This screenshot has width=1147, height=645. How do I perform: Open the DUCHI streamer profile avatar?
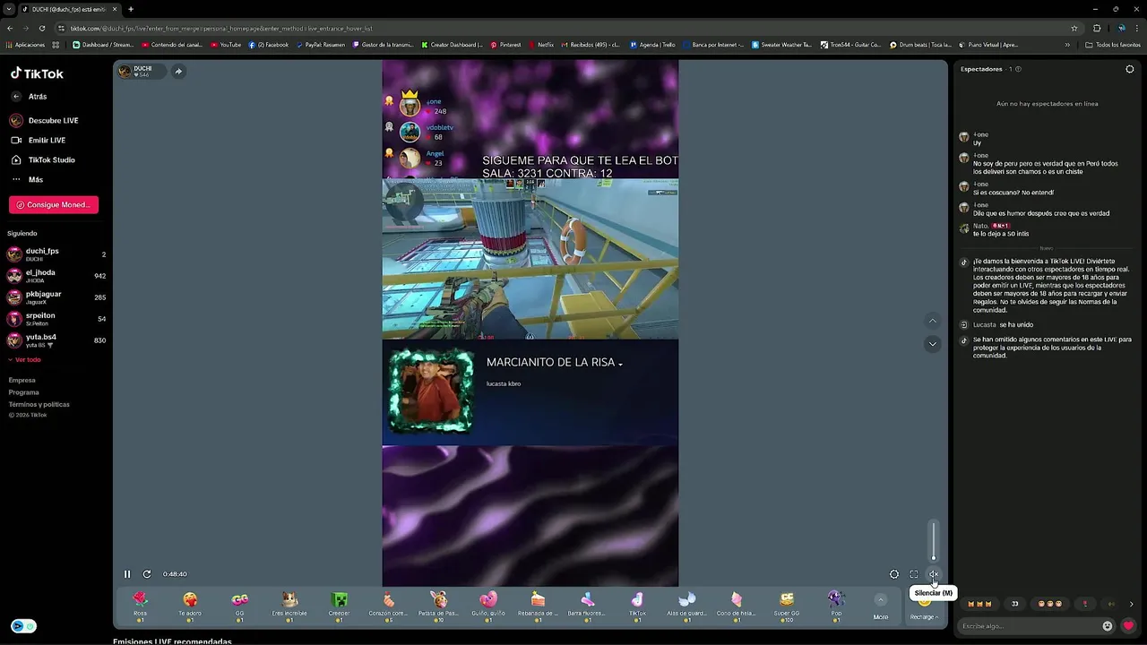pos(125,72)
